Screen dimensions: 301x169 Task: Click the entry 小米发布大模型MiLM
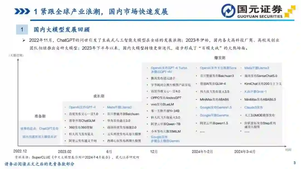coord(166,131)
